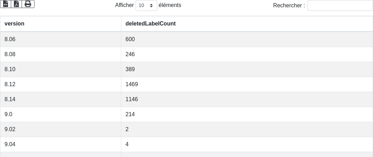This screenshot has height=157, width=373.
Task: Focus the Rechercher search field
Action: click(340, 6)
